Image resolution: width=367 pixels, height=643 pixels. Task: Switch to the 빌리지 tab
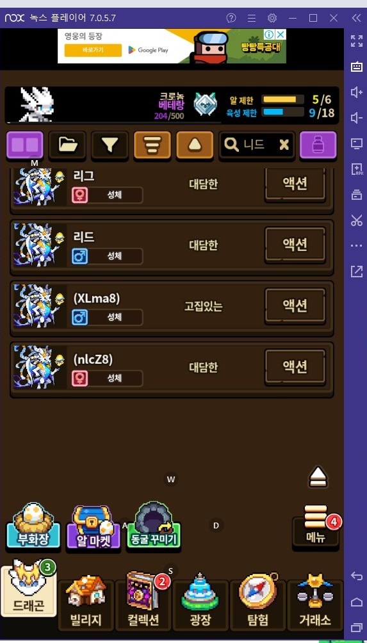click(86, 605)
